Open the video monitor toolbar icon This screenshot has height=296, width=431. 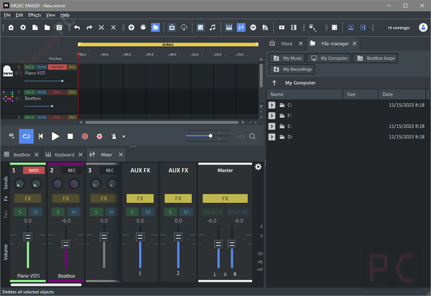pyautogui.click(x=282, y=27)
